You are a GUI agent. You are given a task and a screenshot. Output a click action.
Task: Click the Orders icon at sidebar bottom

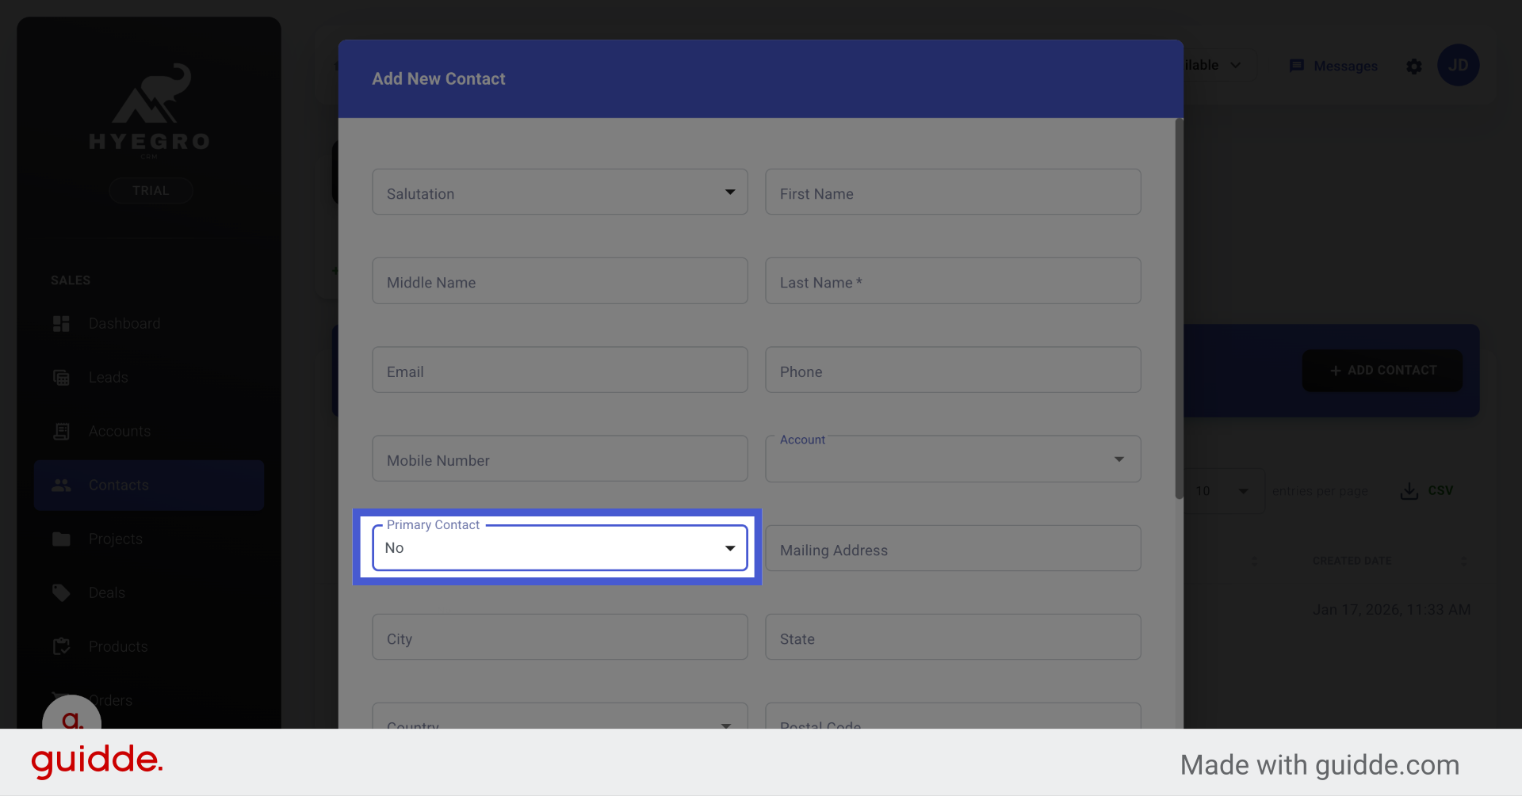coord(61,700)
